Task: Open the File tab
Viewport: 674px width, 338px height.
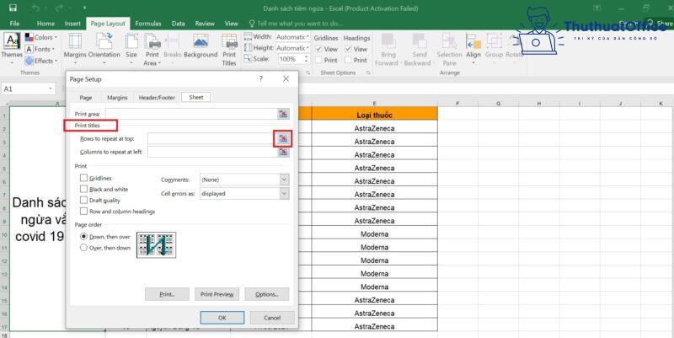Action: 14,24
